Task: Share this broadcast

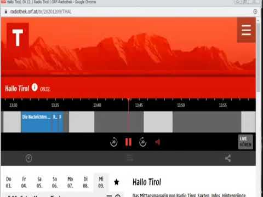Action: pyautogui.click(x=228, y=158)
